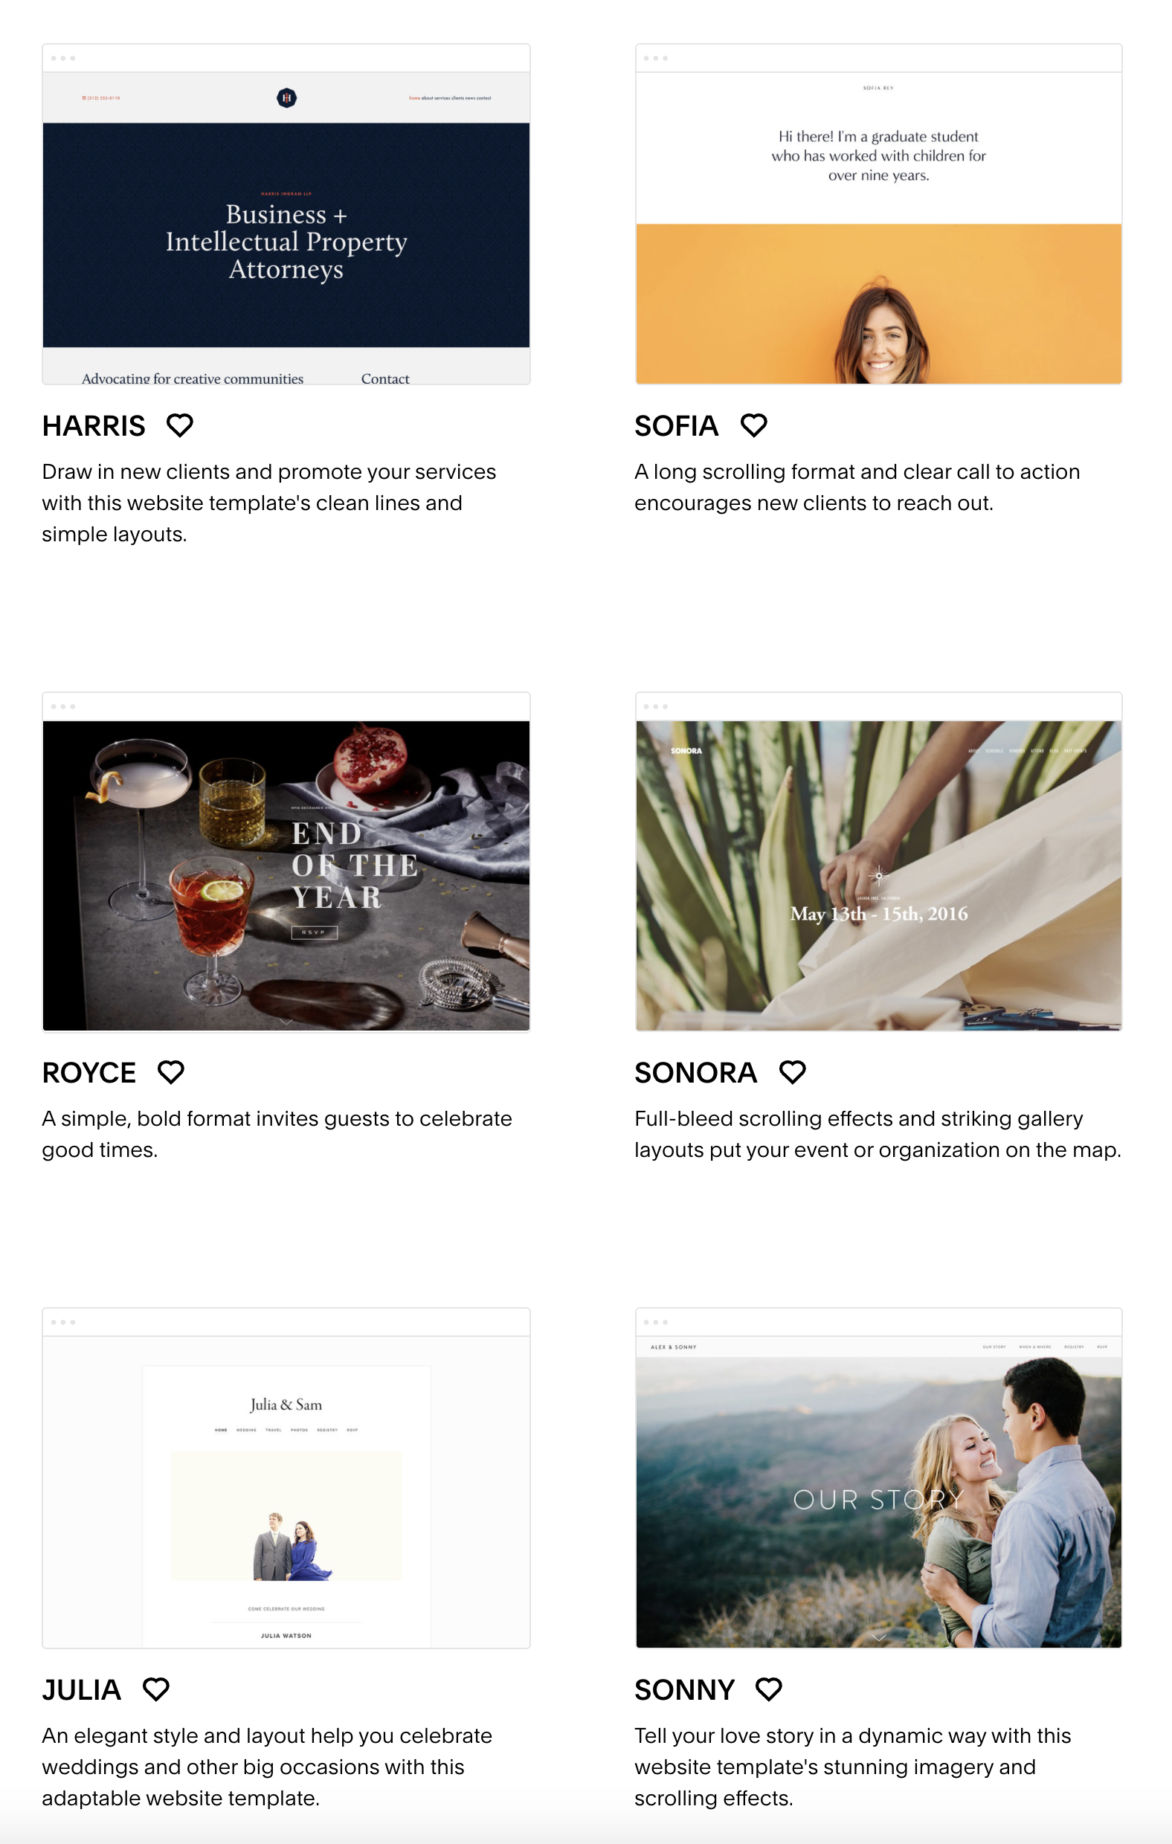
Task: Favorite the Sofia template with heart icon
Action: [x=754, y=425]
